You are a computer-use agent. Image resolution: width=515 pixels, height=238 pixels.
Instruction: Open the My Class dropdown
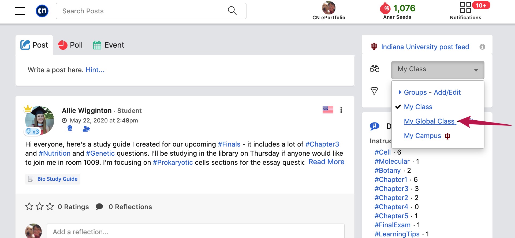pyautogui.click(x=438, y=70)
